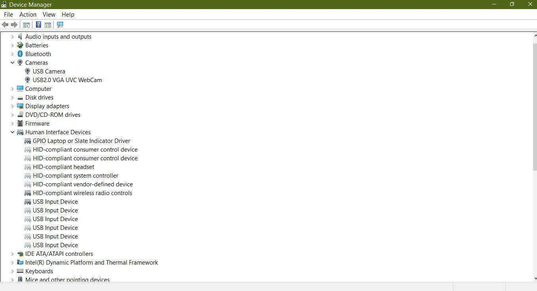Click the Back arrow in toolbar
Viewport: 537px width, 291px height.
tap(5, 24)
